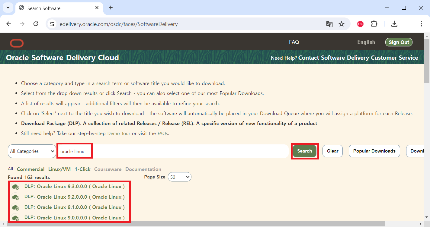Filter results by Courseware
430x227 pixels.
click(108, 169)
